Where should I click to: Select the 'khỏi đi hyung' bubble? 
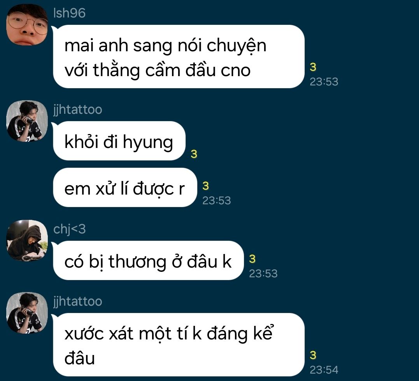click(x=119, y=141)
